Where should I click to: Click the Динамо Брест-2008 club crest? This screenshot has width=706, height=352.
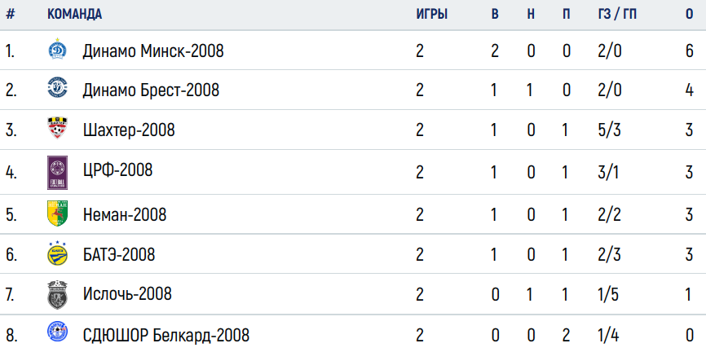[57, 88]
